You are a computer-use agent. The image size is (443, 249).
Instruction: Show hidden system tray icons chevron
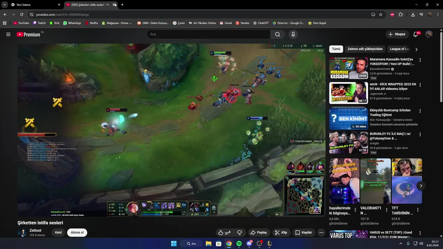(401, 243)
